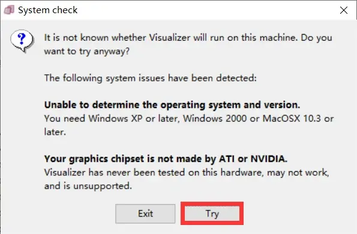Click the Try button
Viewport: 357px width, 234px height.
coord(212,214)
